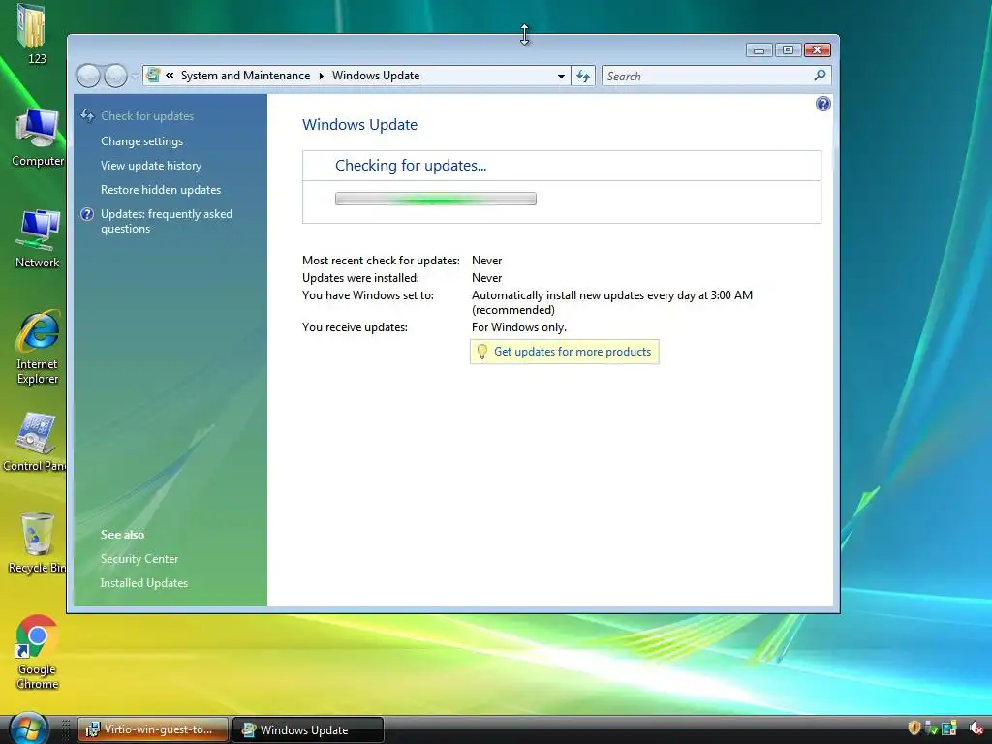Screen dimensions: 992x744
Task: Click the security shield alert tray icon
Action: click(914, 728)
